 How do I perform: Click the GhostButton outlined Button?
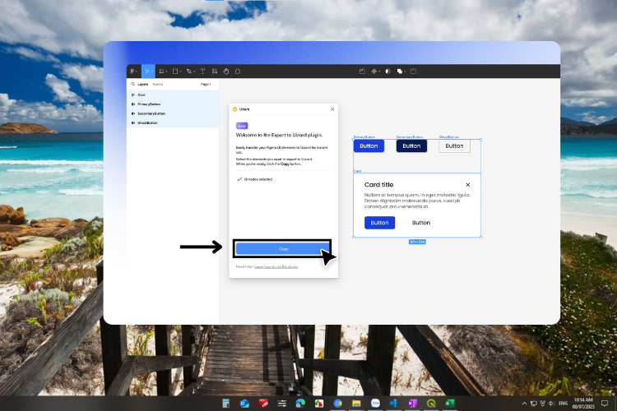click(x=454, y=146)
